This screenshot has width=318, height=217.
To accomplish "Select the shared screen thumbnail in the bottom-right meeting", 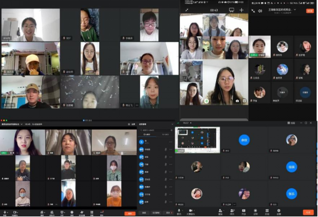I will pyautogui.click(x=197, y=140).
